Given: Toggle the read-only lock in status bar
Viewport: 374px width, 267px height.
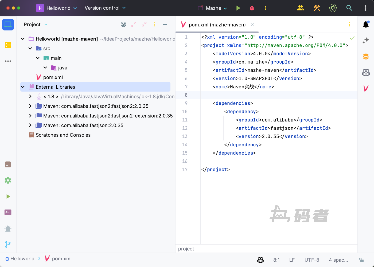Looking at the screenshot, I should tap(361, 260).
